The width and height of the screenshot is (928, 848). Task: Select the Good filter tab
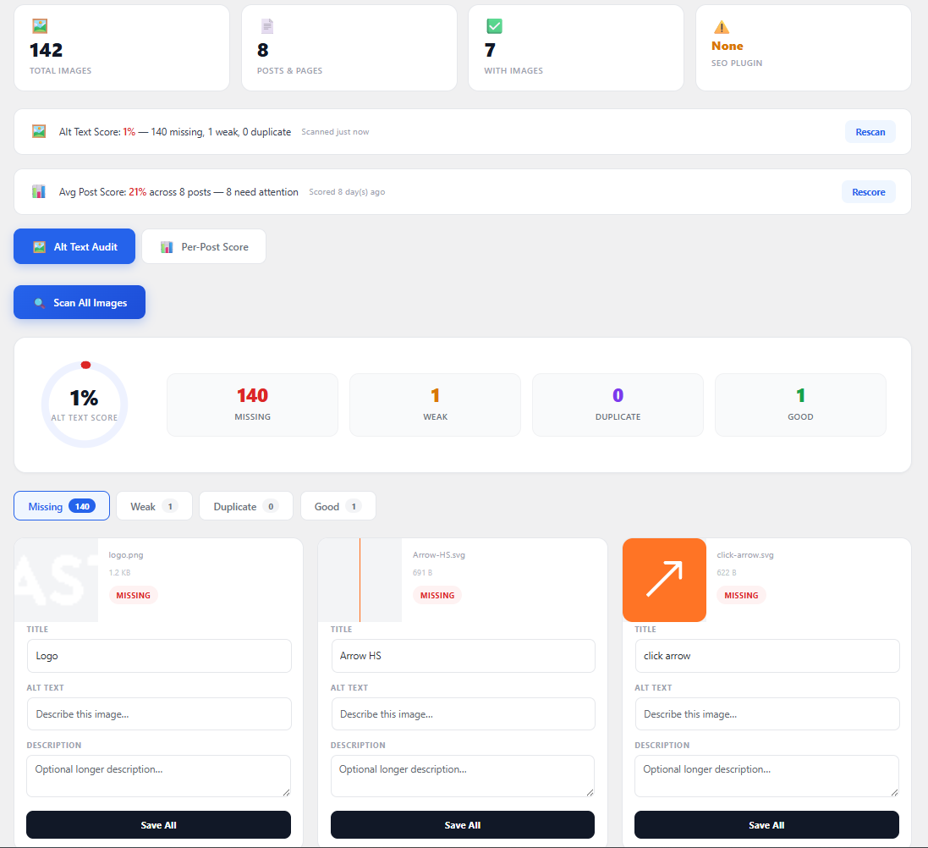coord(338,506)
